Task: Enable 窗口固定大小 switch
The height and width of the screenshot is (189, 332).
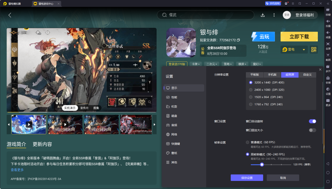Action: 312,130
